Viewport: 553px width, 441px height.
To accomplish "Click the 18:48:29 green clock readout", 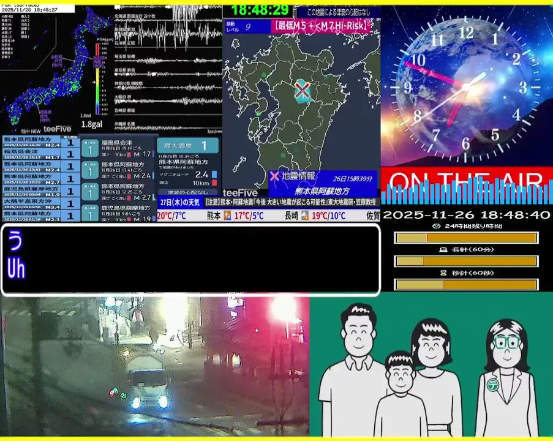I will [x=260, y=10].
